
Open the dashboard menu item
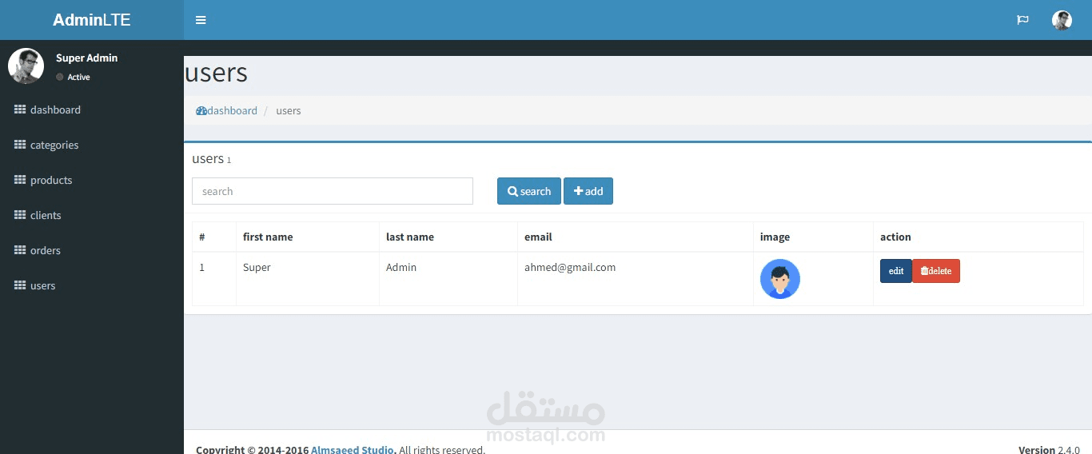(x=92, y=110)
